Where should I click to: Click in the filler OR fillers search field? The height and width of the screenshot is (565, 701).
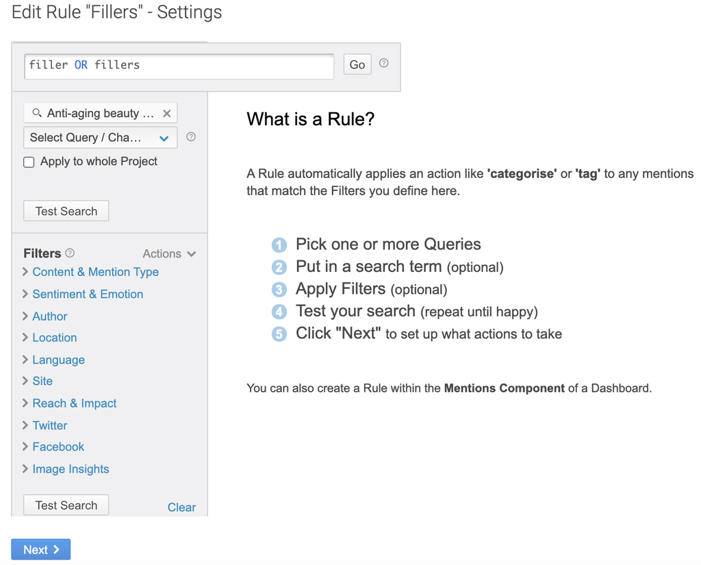179,66
